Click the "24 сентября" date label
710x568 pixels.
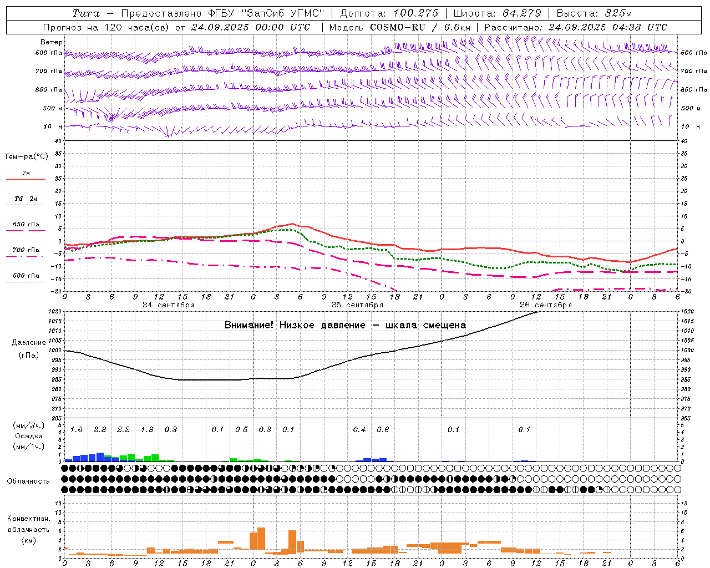(169, 305)
